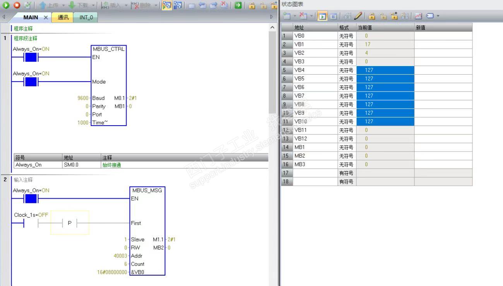Toggle bookmark with the editor toolbar icon
This screenshot has height=286, width=503.
(192, 5)
